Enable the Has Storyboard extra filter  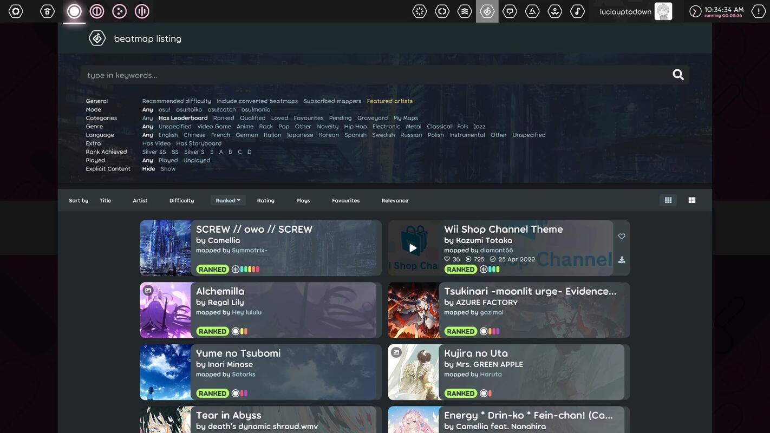(199, 143)
